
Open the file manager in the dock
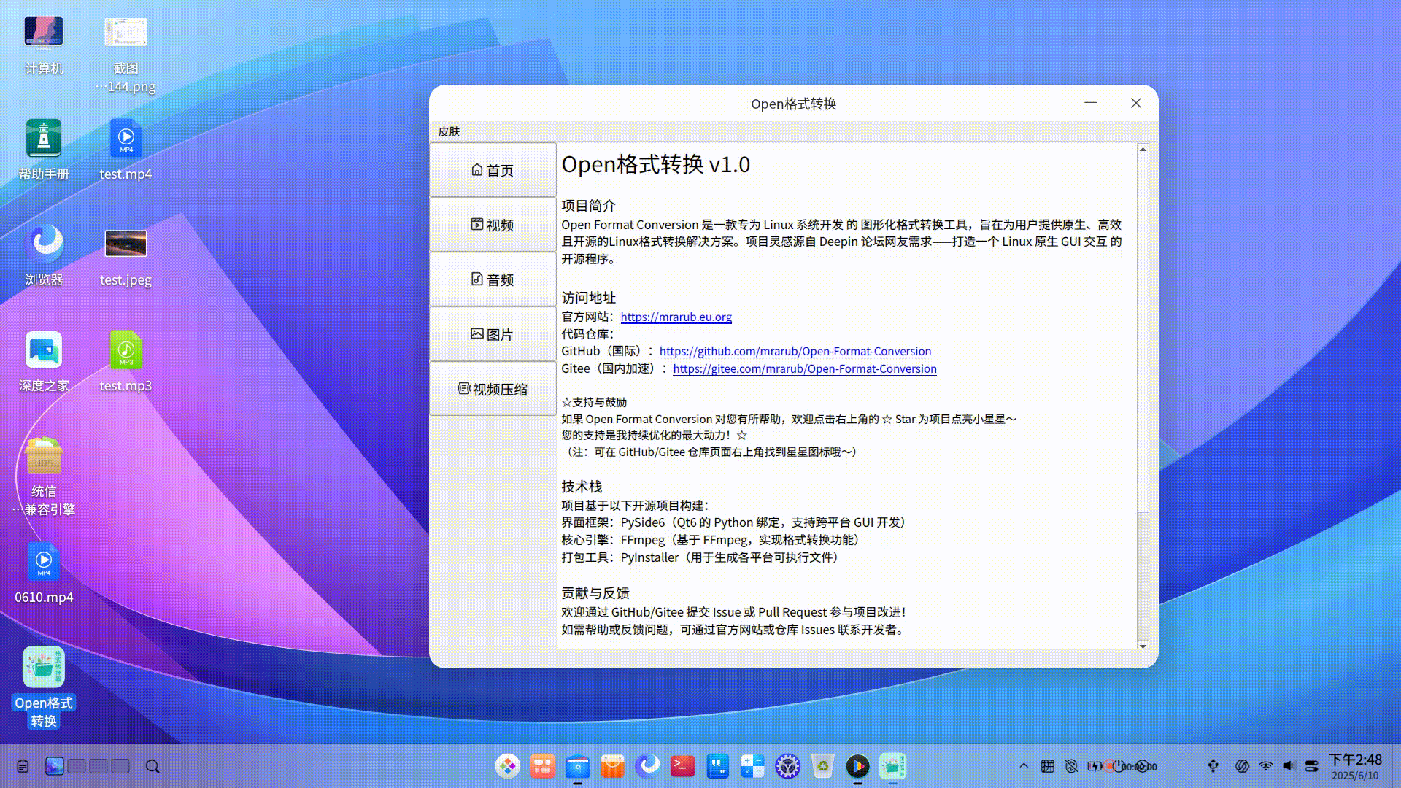coord(577,766)
